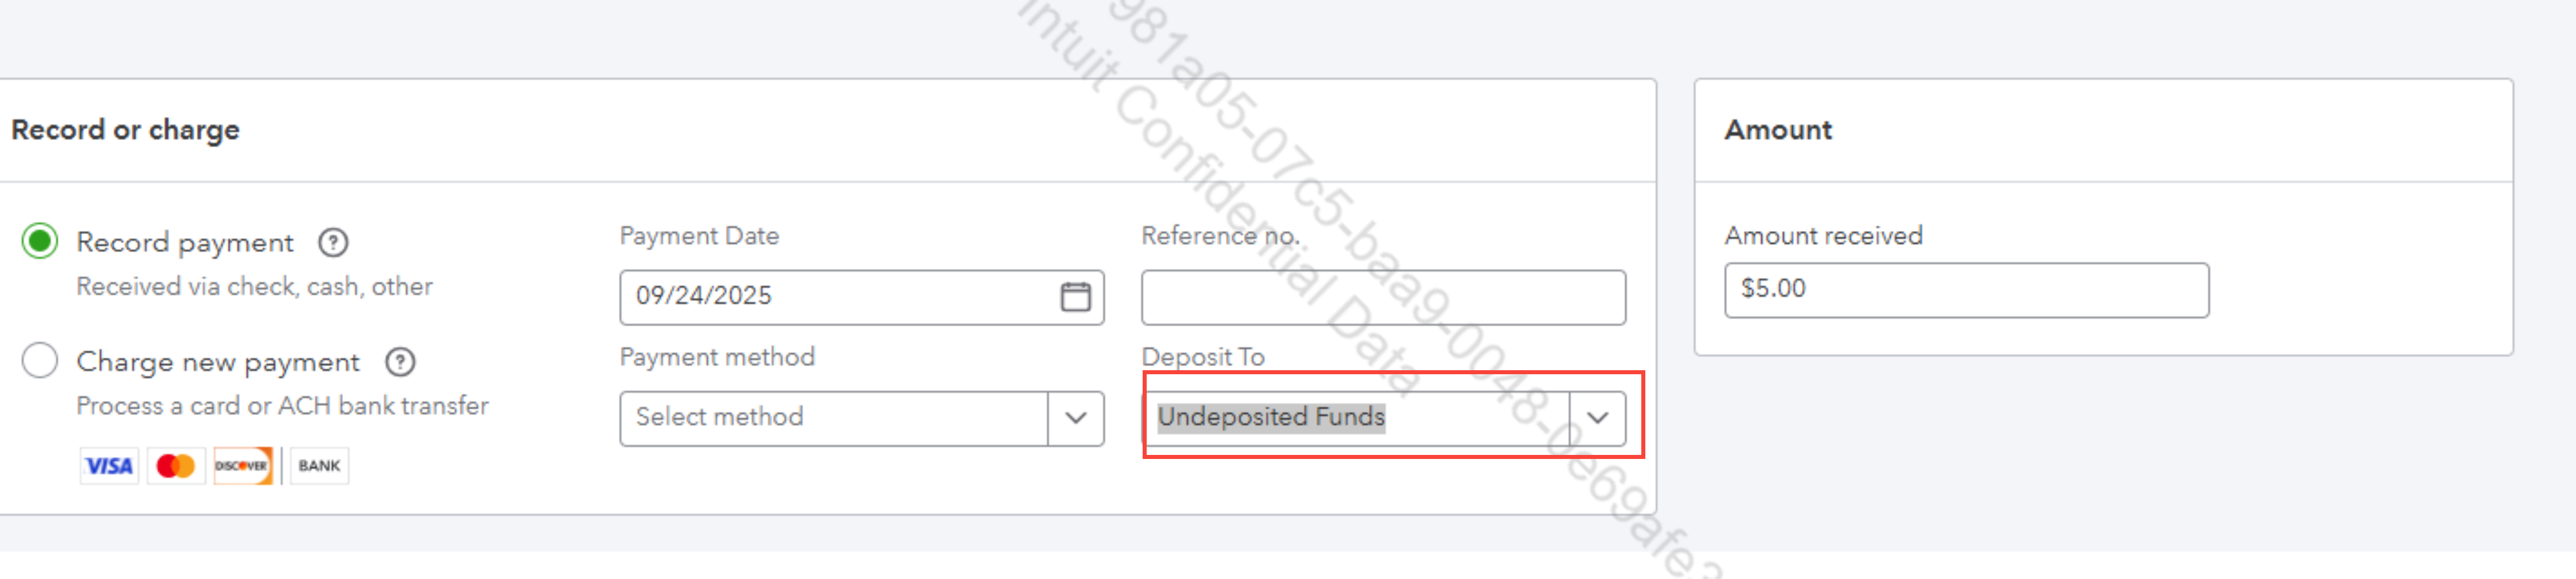Click the BANK transfer icon
Viewport: 2576px width, 579px height.
point(319,466)
